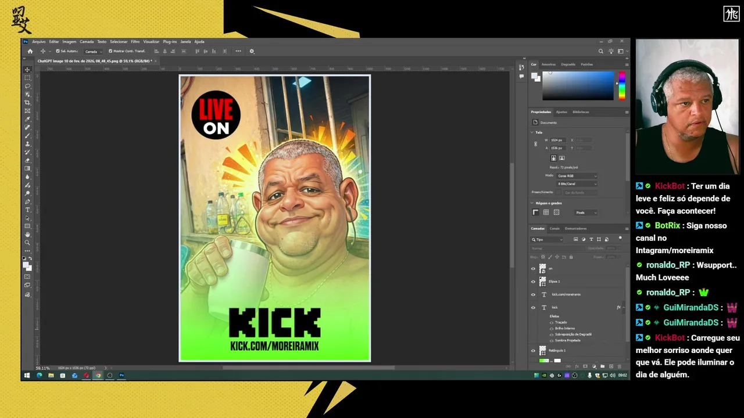Open the options bar gear settings
The image size is (744, 418).
pyautogui.click(x=252, y=51)
